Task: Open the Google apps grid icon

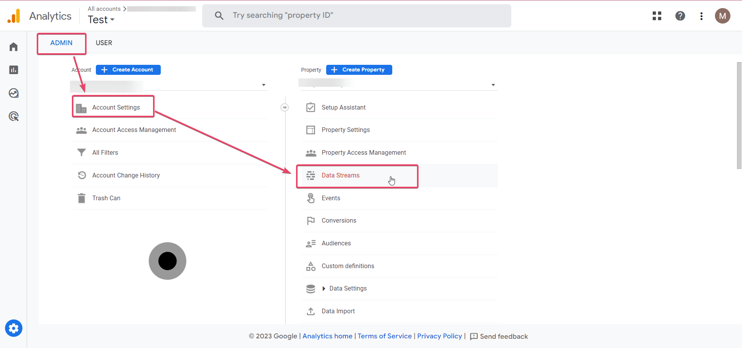Action: (x=657, y=16)
